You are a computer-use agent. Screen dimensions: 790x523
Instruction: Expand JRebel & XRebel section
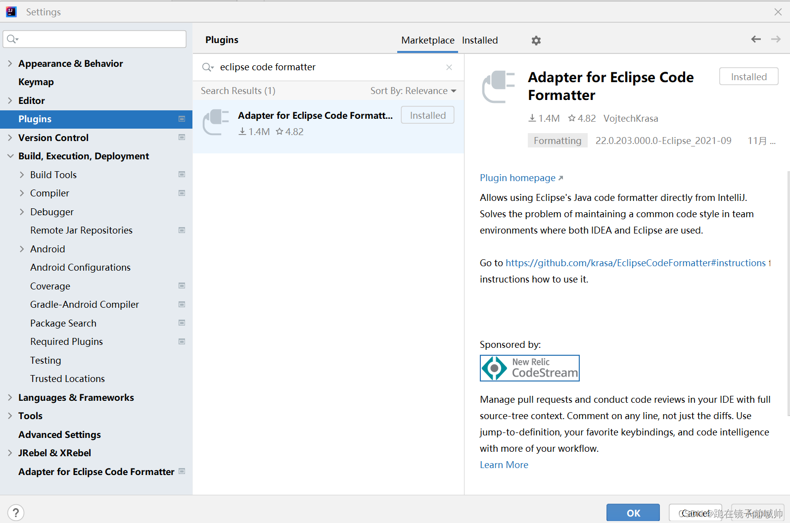coord(10,453)
